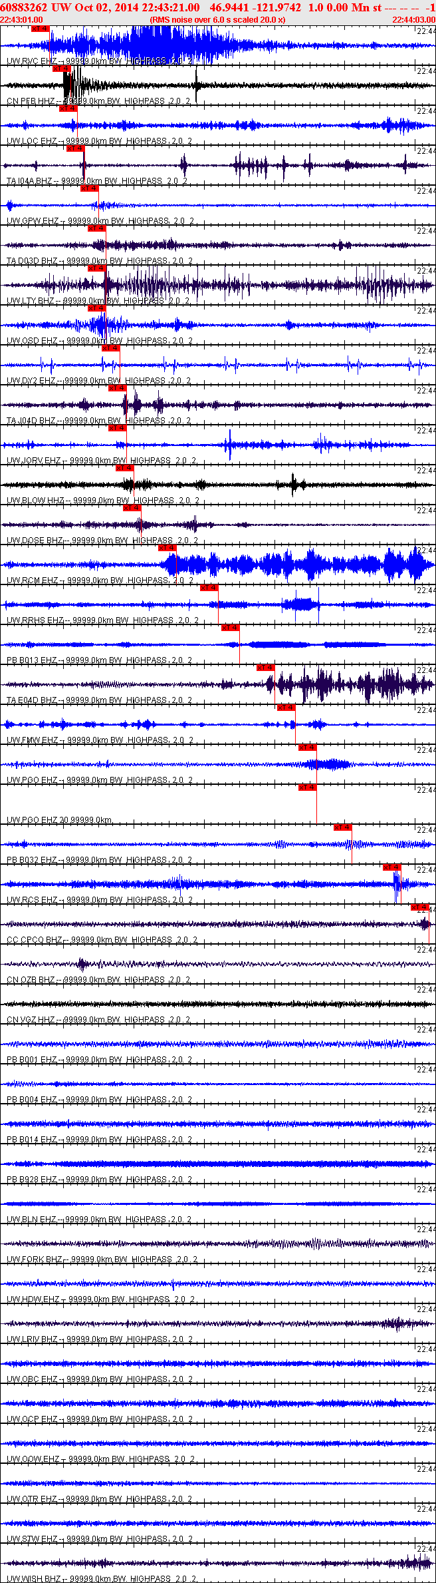The height and width of the screenshot is (1583, 436).
Task: Click the event ID 60883262 in header
Action: coord(24,7)
